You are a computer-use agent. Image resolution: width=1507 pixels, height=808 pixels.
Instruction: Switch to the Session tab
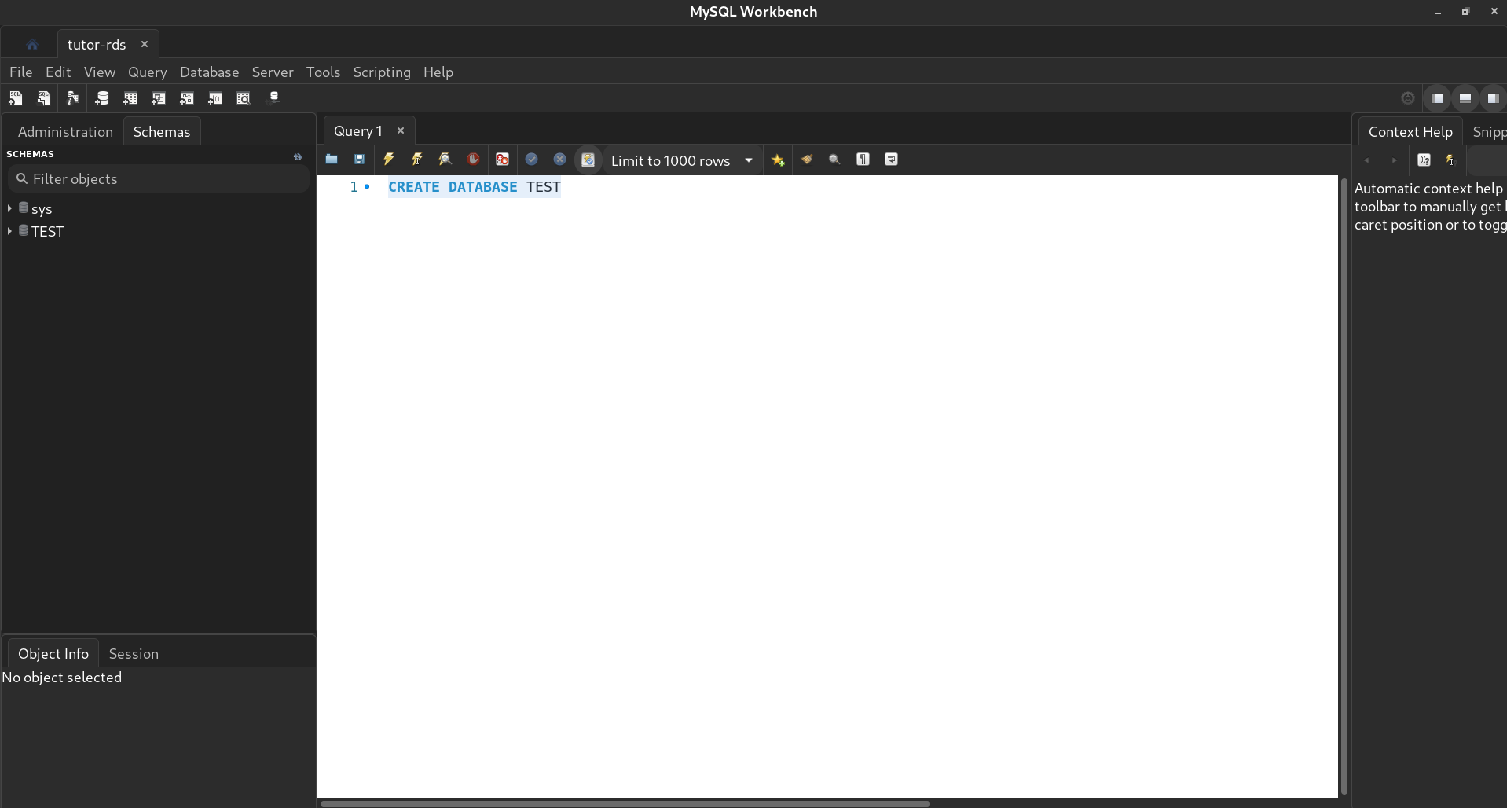[x=134, y=653]
